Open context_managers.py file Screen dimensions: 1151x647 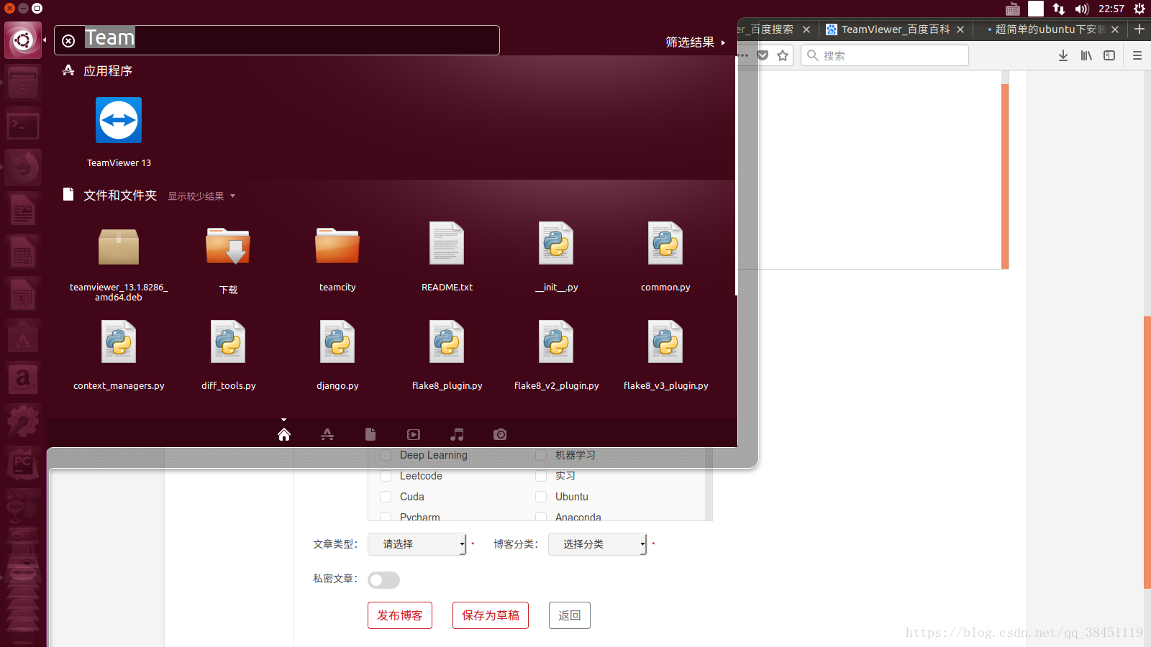pos(119,341)
